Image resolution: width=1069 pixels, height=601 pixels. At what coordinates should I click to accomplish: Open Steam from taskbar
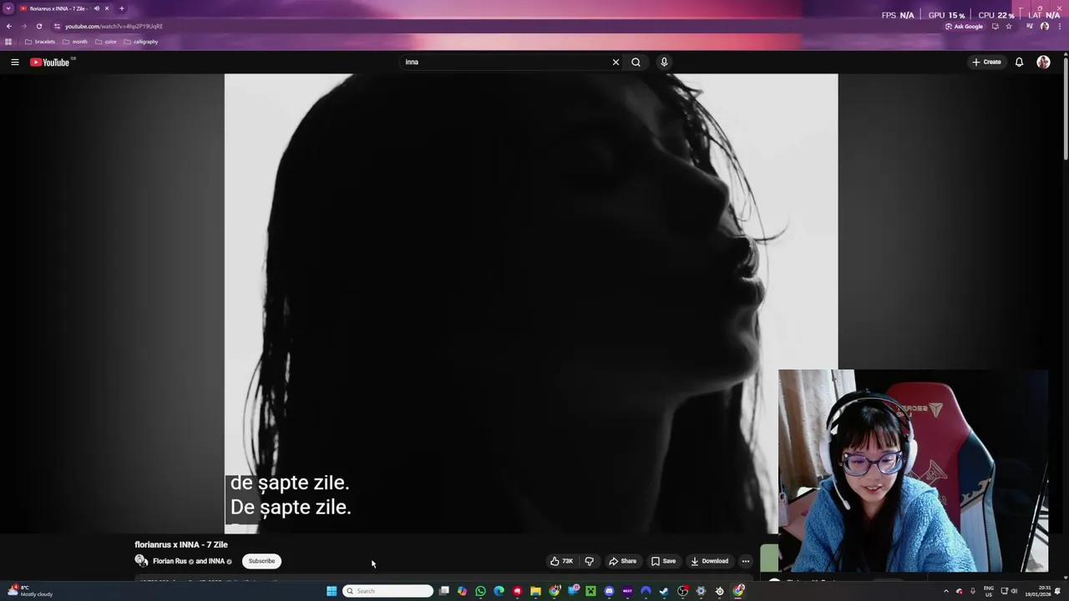664,591
